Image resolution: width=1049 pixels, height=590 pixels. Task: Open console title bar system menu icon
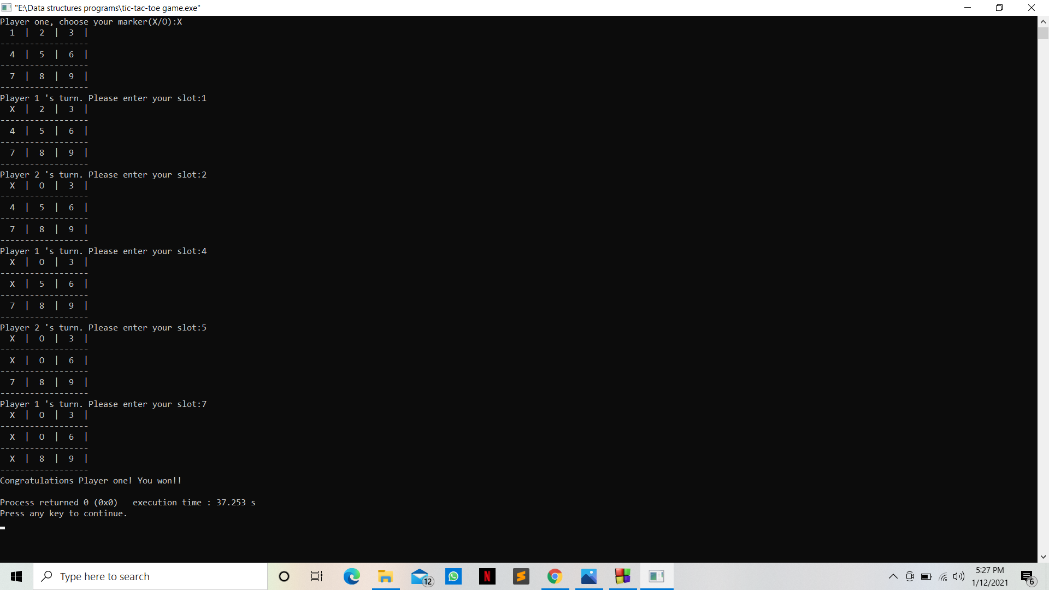(7, 8)
